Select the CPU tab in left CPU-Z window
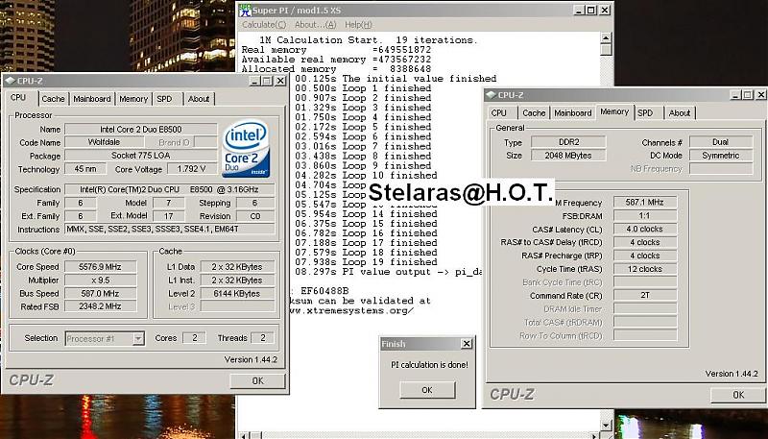 (18, 97)
